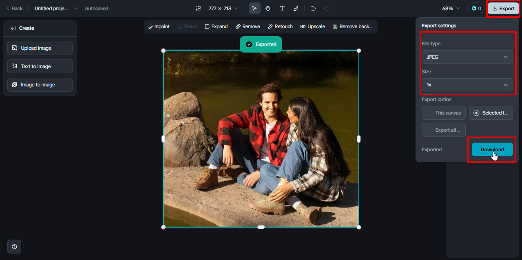The height and width of the screenshot is (260, 522).
Task: Open the help question mark icon
Action: [x=14, y=247]
